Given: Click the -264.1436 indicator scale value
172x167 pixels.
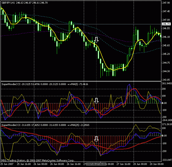Looking at the screenshot, I should coord(167,120).
